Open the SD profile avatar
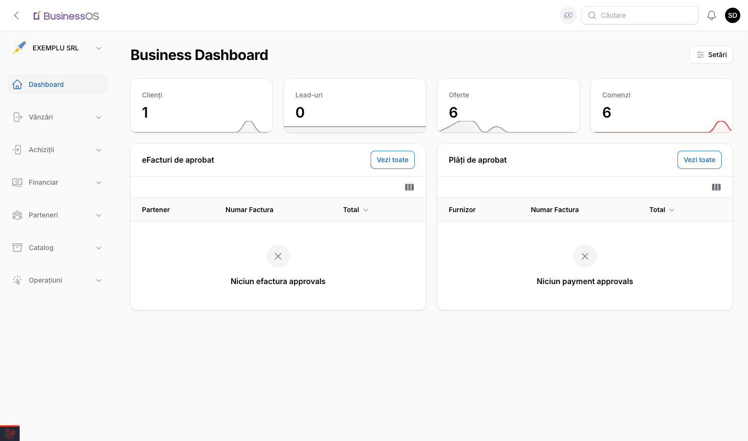The height and width of the screenshot is (441, 748). (732, 15)
